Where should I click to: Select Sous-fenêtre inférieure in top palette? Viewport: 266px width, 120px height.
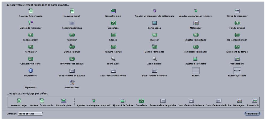(113, 71)
